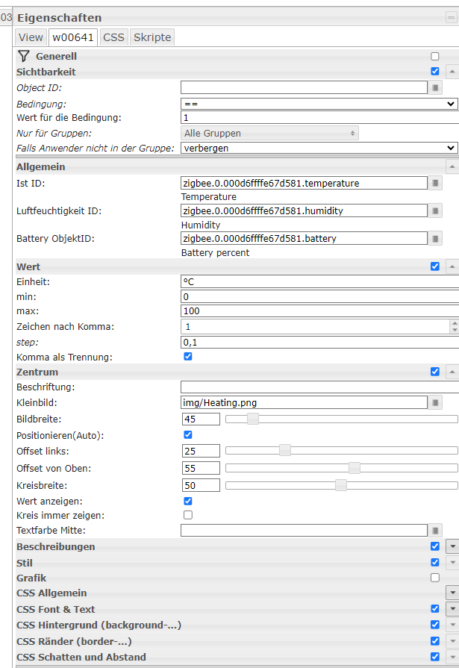Collapse the Wert section

click(x=452, y=266)
